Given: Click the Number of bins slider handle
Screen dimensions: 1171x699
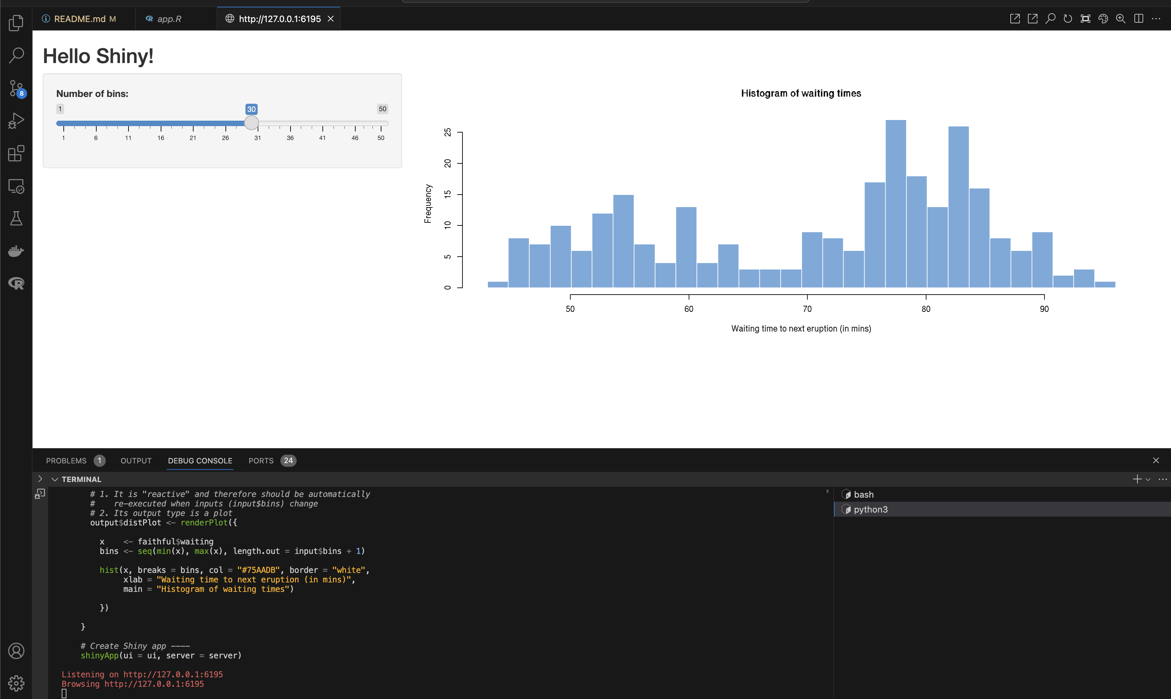Looking at the screenshot, I should click(252, 123).
